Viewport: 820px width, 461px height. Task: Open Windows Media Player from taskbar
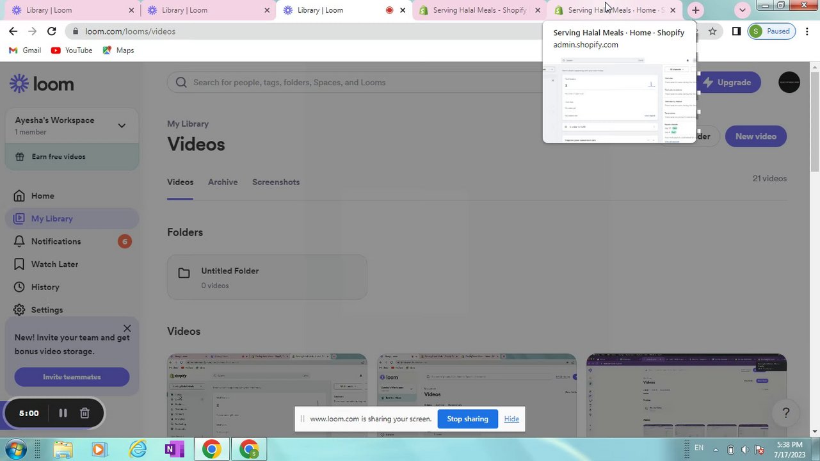click(98, 449)
